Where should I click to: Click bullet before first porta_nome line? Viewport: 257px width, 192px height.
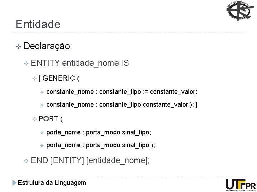(42, 133)
